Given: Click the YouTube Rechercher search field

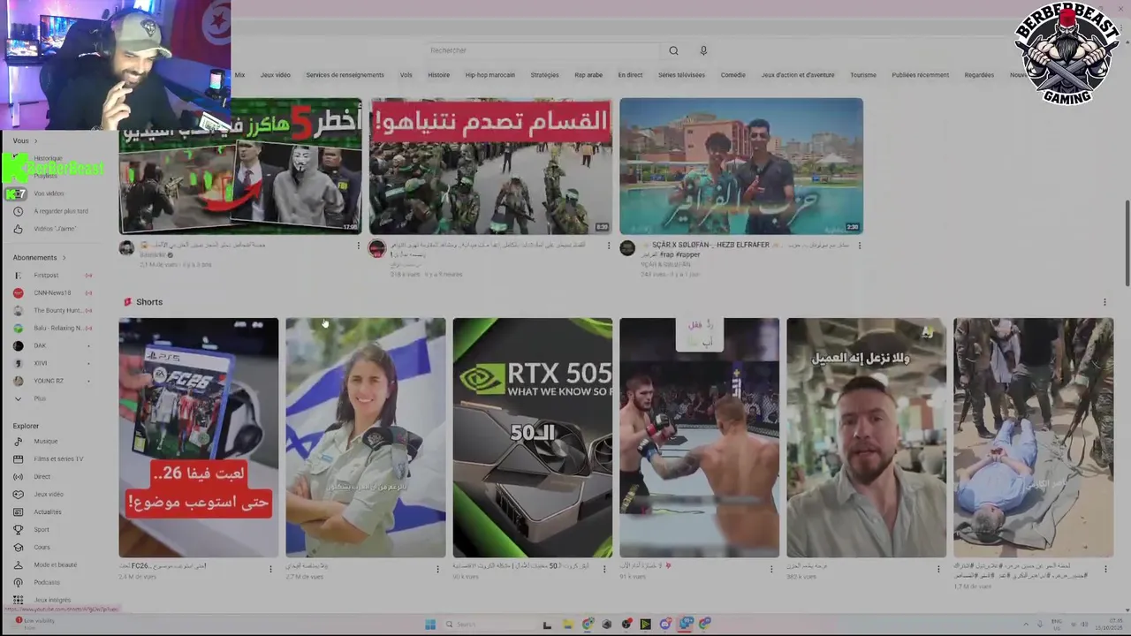Looking at the screenshot, I should (x=543, y=50).
